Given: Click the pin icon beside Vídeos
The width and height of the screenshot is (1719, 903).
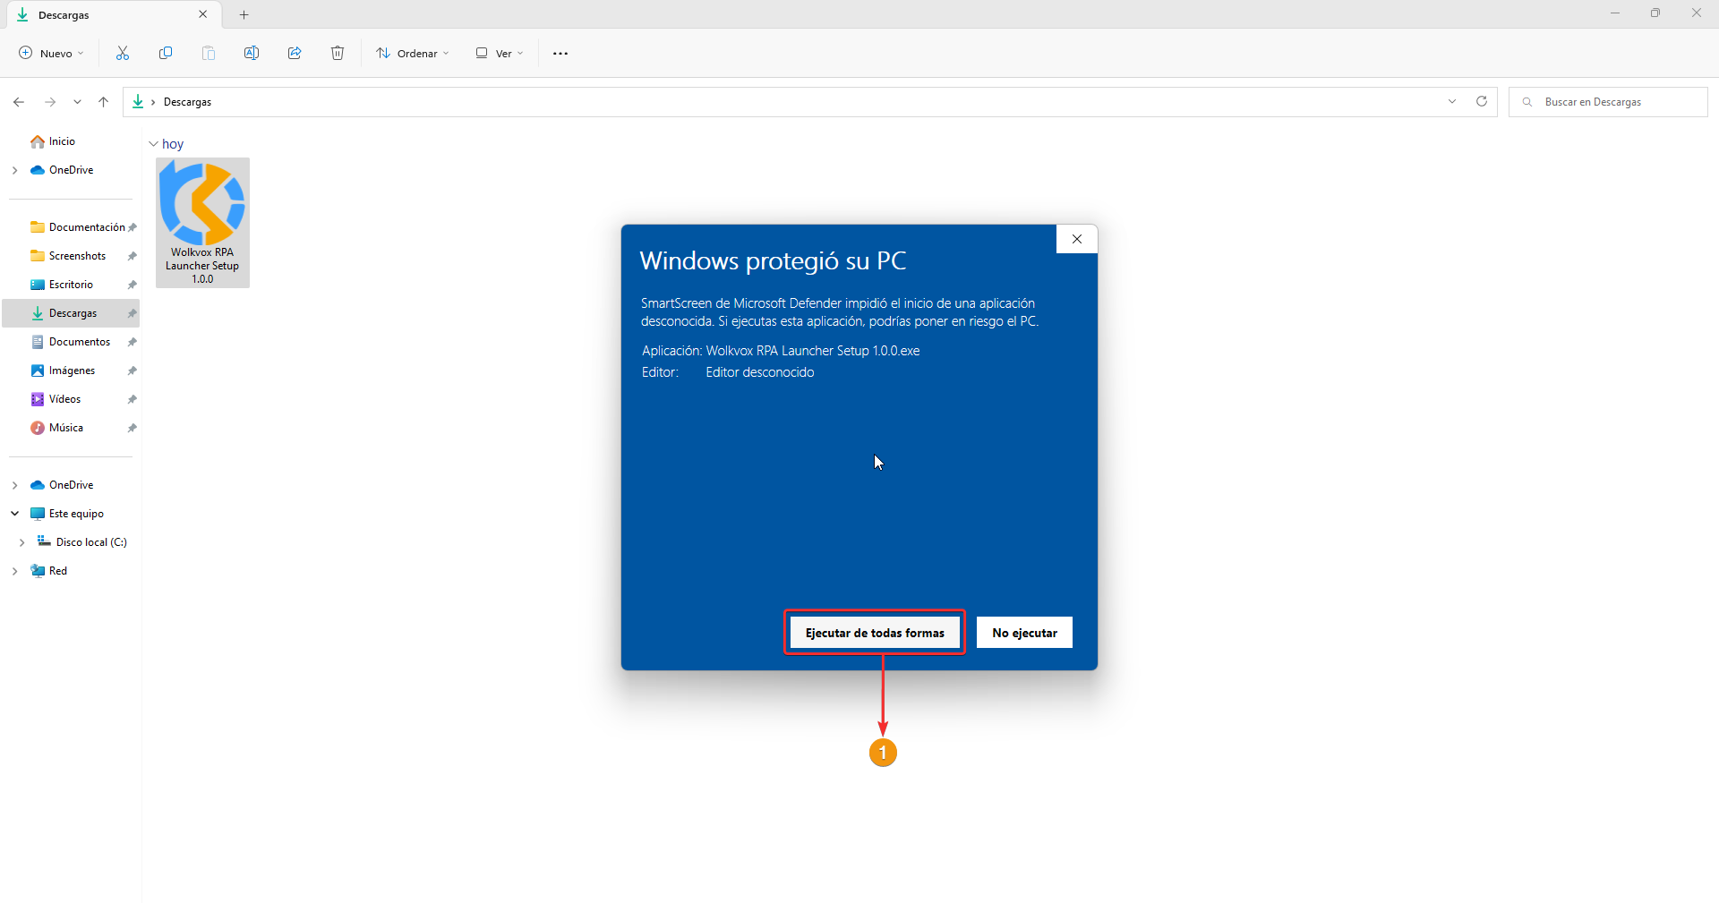Looking at the screenshot, I should 133,399.
